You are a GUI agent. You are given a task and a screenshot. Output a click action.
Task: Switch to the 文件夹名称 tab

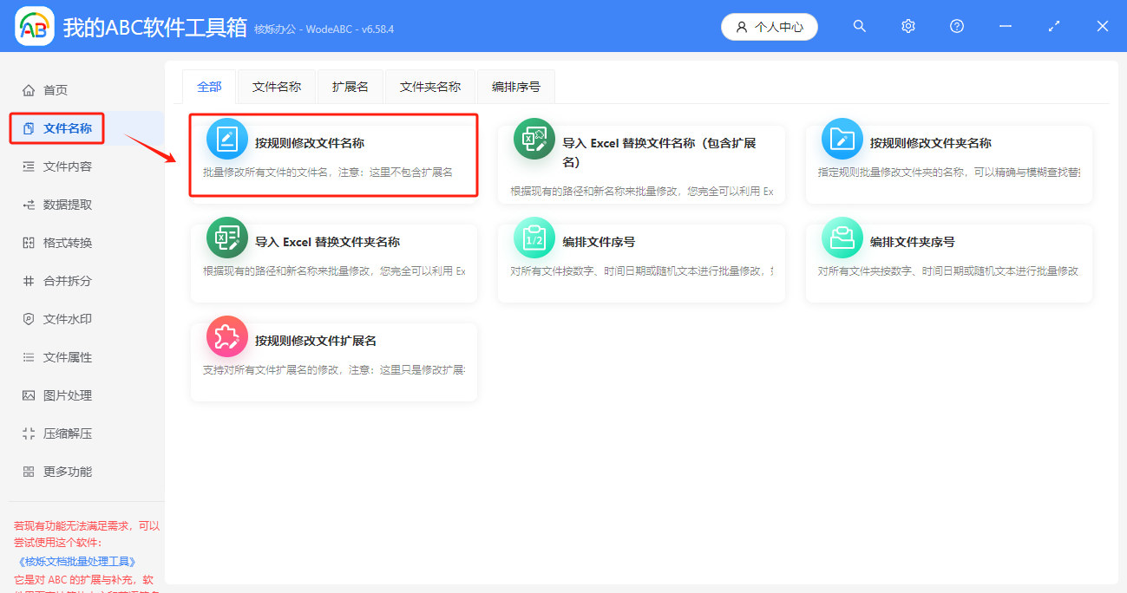[430, 87]
